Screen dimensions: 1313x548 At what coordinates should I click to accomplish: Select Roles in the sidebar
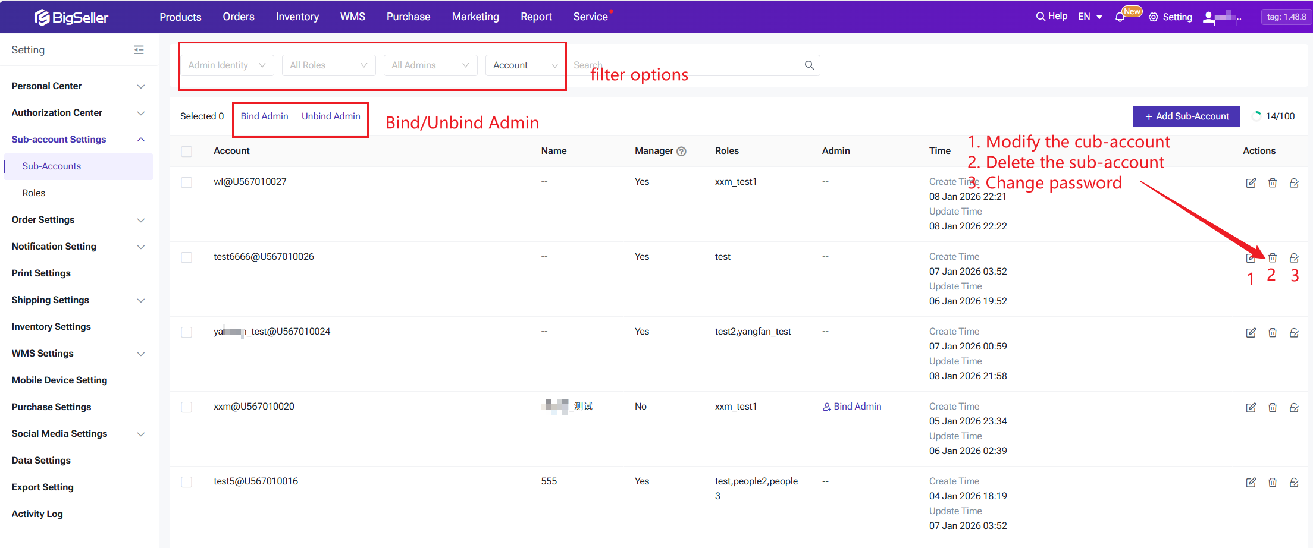click(34, 193)
